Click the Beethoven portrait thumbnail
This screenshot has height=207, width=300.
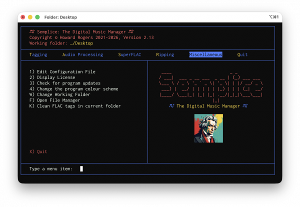(208, 129)
